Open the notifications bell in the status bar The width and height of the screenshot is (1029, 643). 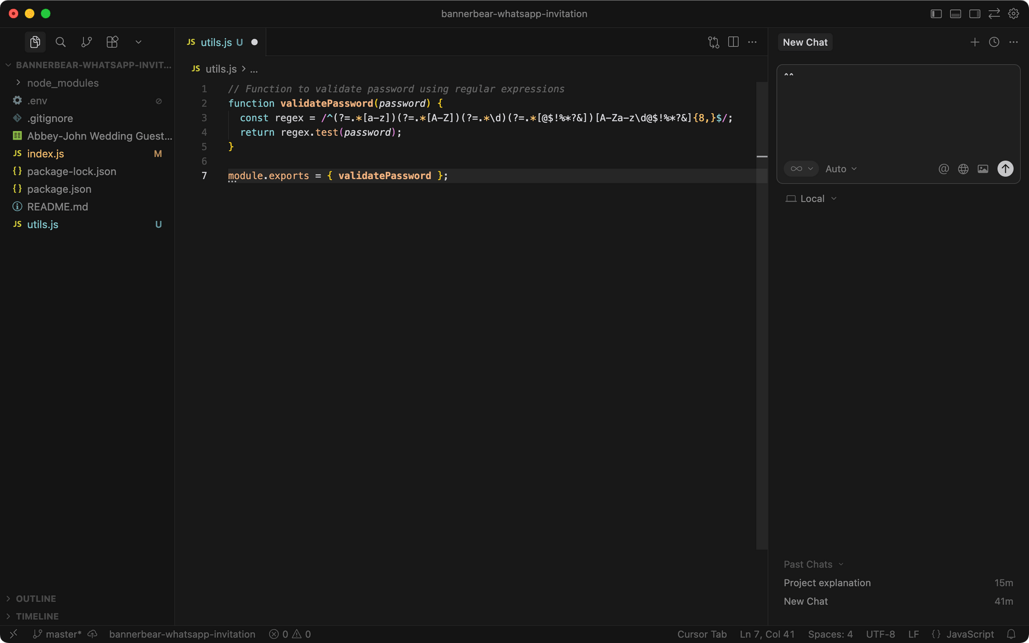tap(1012, 634)
